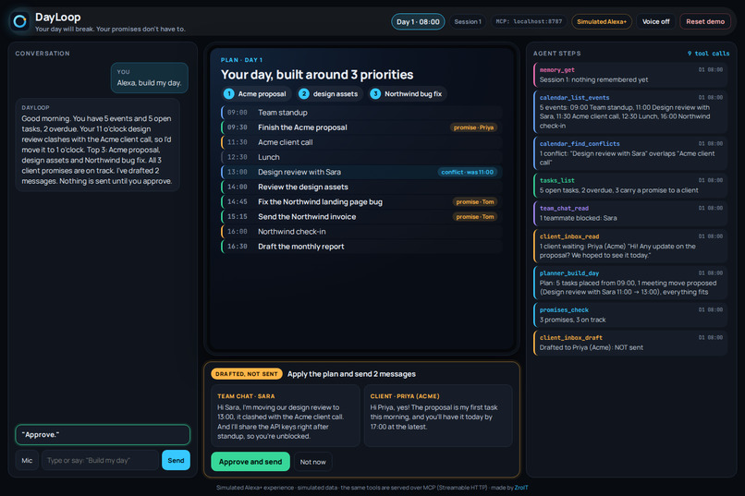Click promise · Tom tag on 14:45 row
This screenshot has height=496, width=745.
coord(475,201)
